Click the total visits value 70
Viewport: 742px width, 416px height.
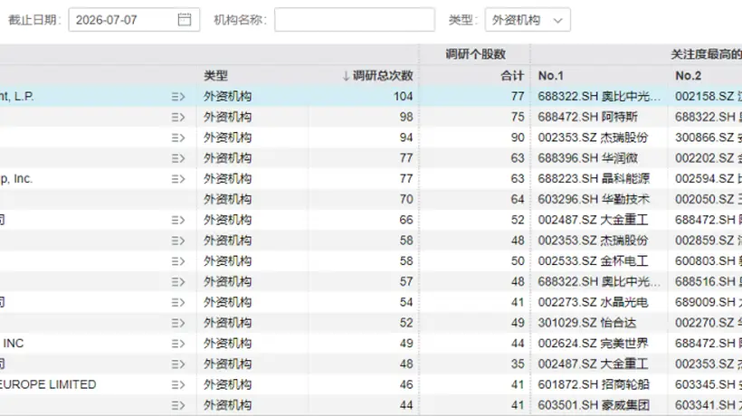[406, 199]
